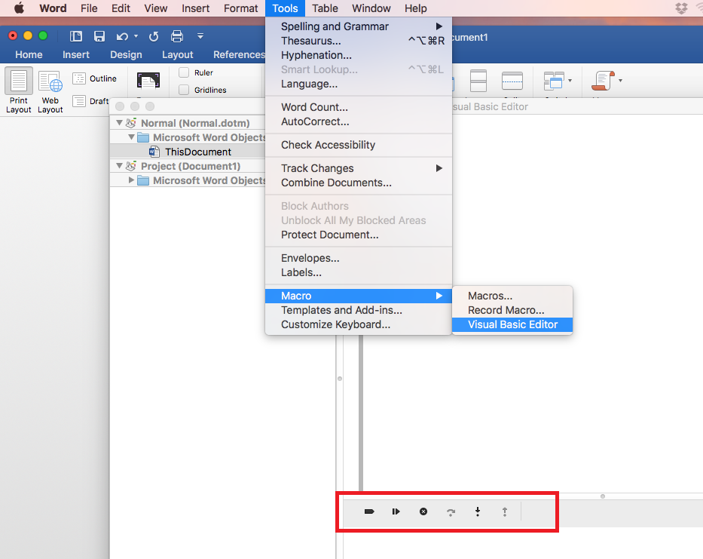Click the Split window icon in the ribbon
703x559 pixels.
point(512,81)
